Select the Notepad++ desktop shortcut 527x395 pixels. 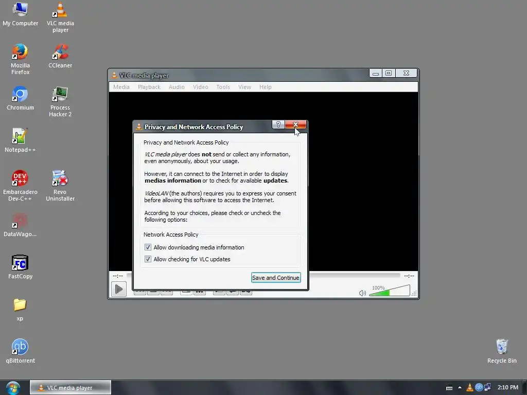pos(20,140)
